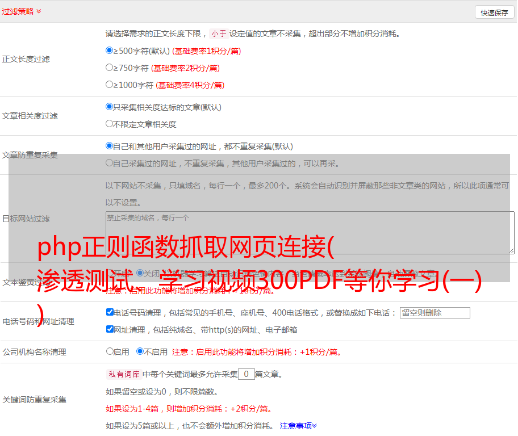Toggle the 电话号码清理 checkbox
Image resolution: width=518 pixels, height=436 pixels.
(110, 312)
